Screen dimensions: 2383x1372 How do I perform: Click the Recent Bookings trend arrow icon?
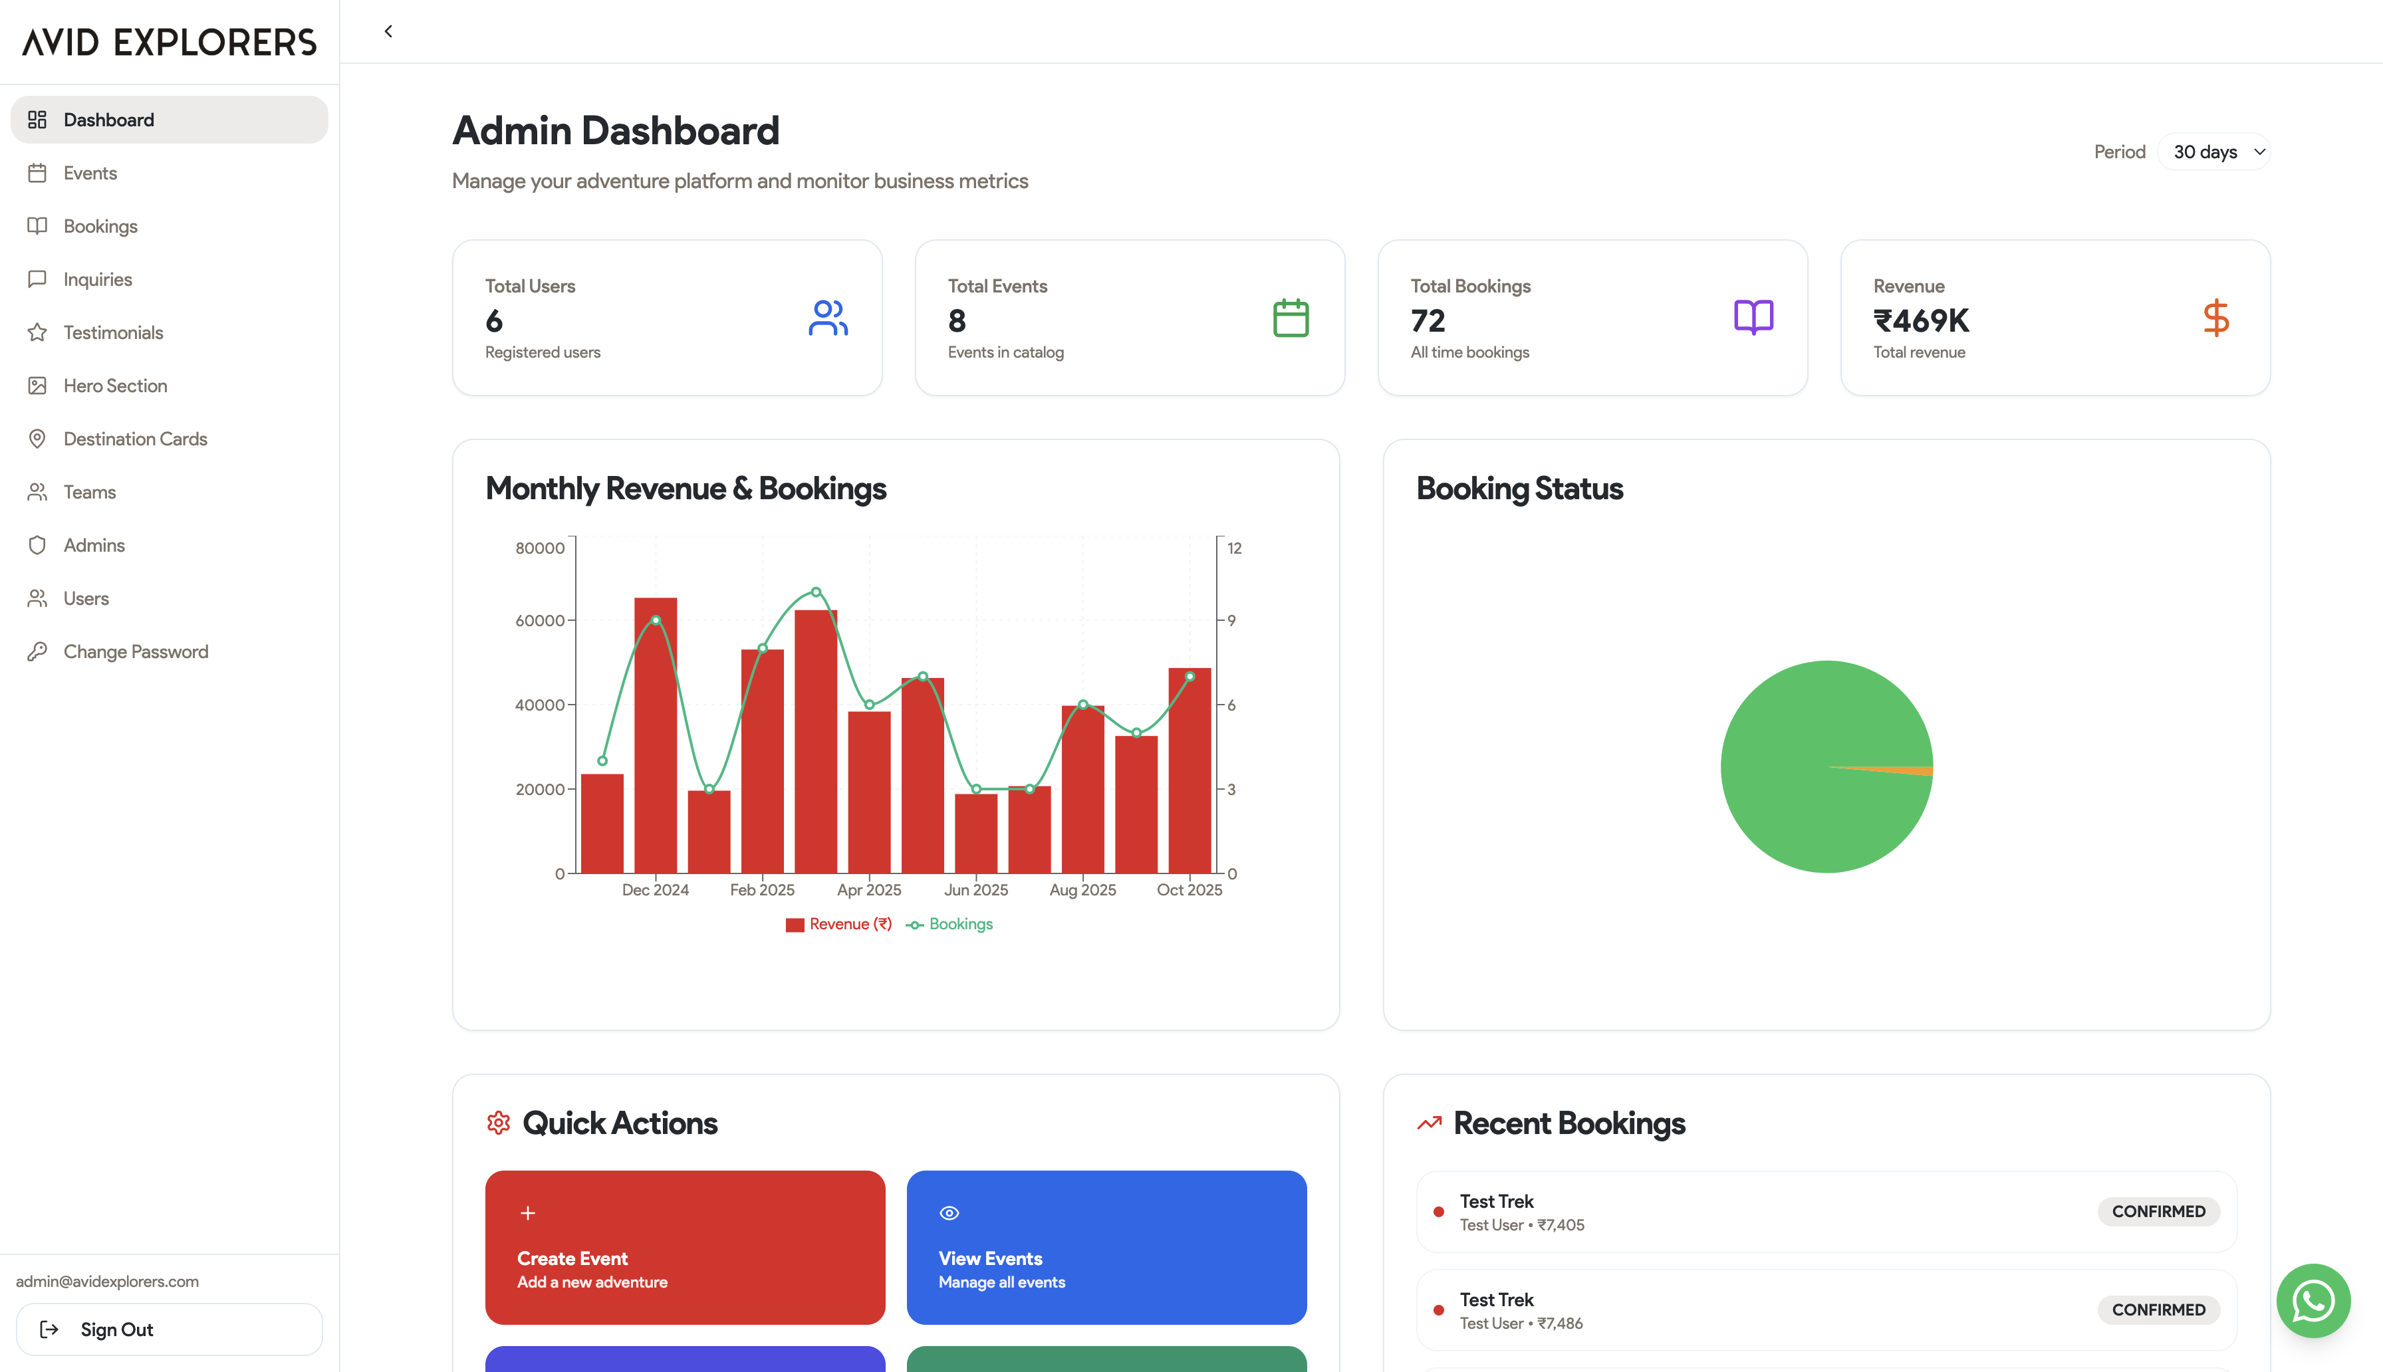click(1428, 1122)
